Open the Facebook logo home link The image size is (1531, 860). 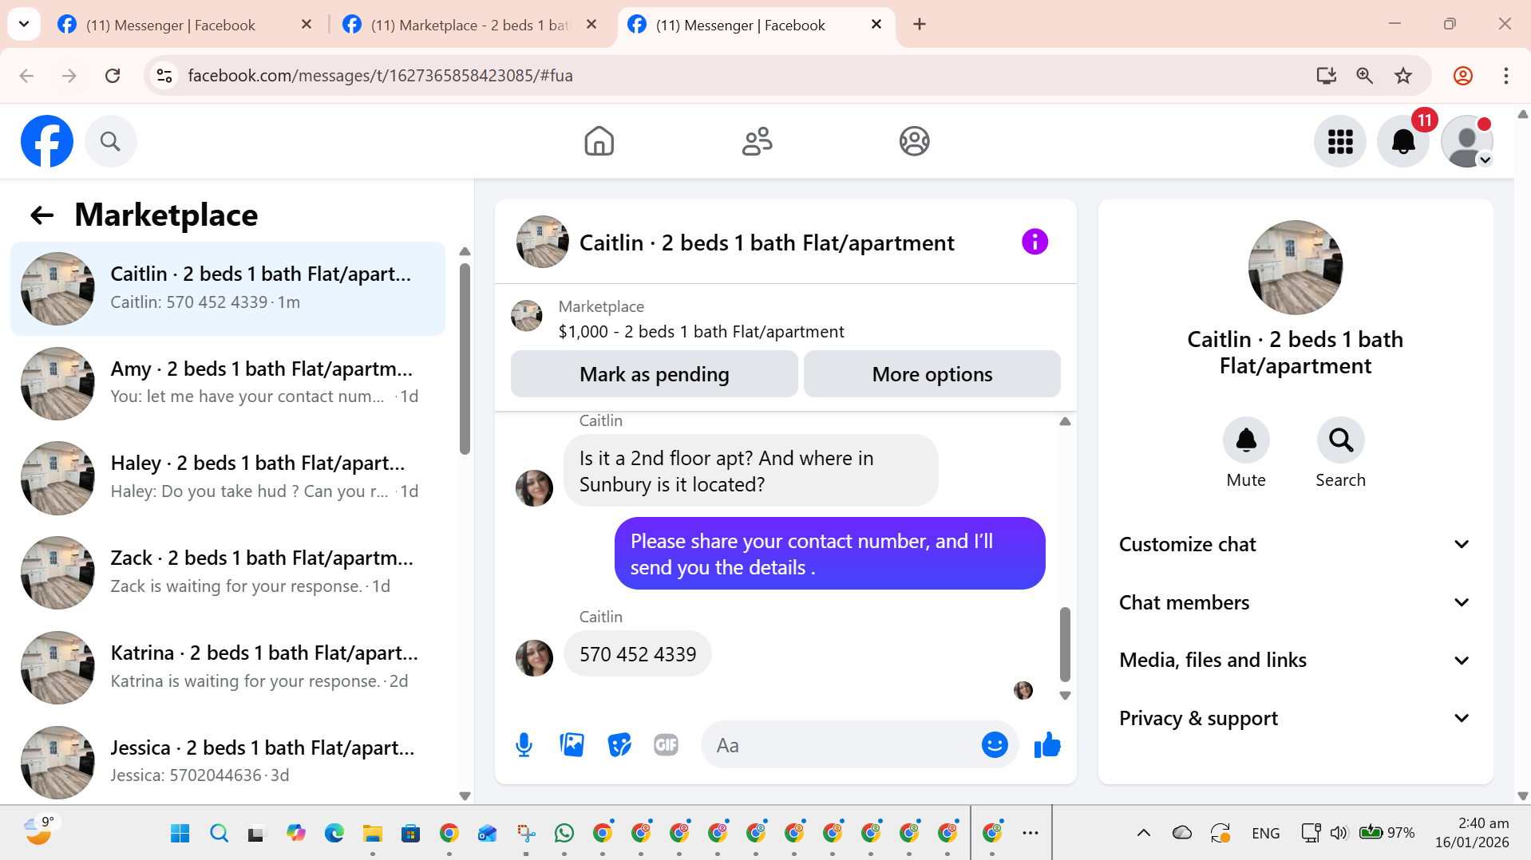coord(47,141)
